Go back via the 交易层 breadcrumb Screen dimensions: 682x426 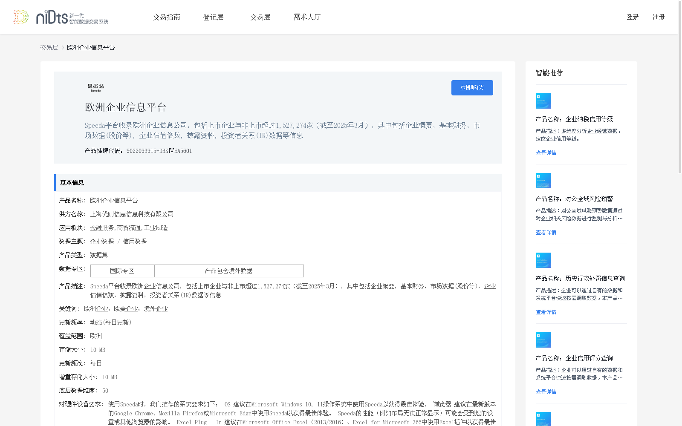pyautogui.click(x=49, y=48)
